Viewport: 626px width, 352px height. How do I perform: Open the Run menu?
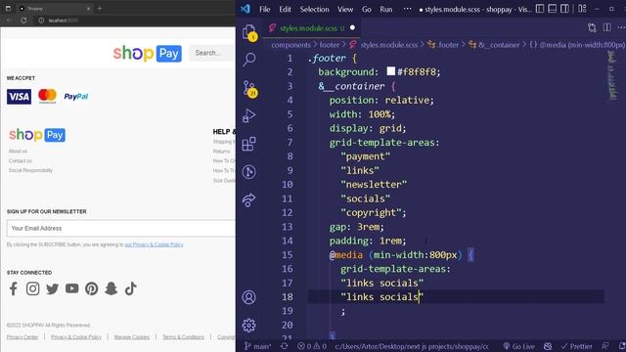coord(386,9)
